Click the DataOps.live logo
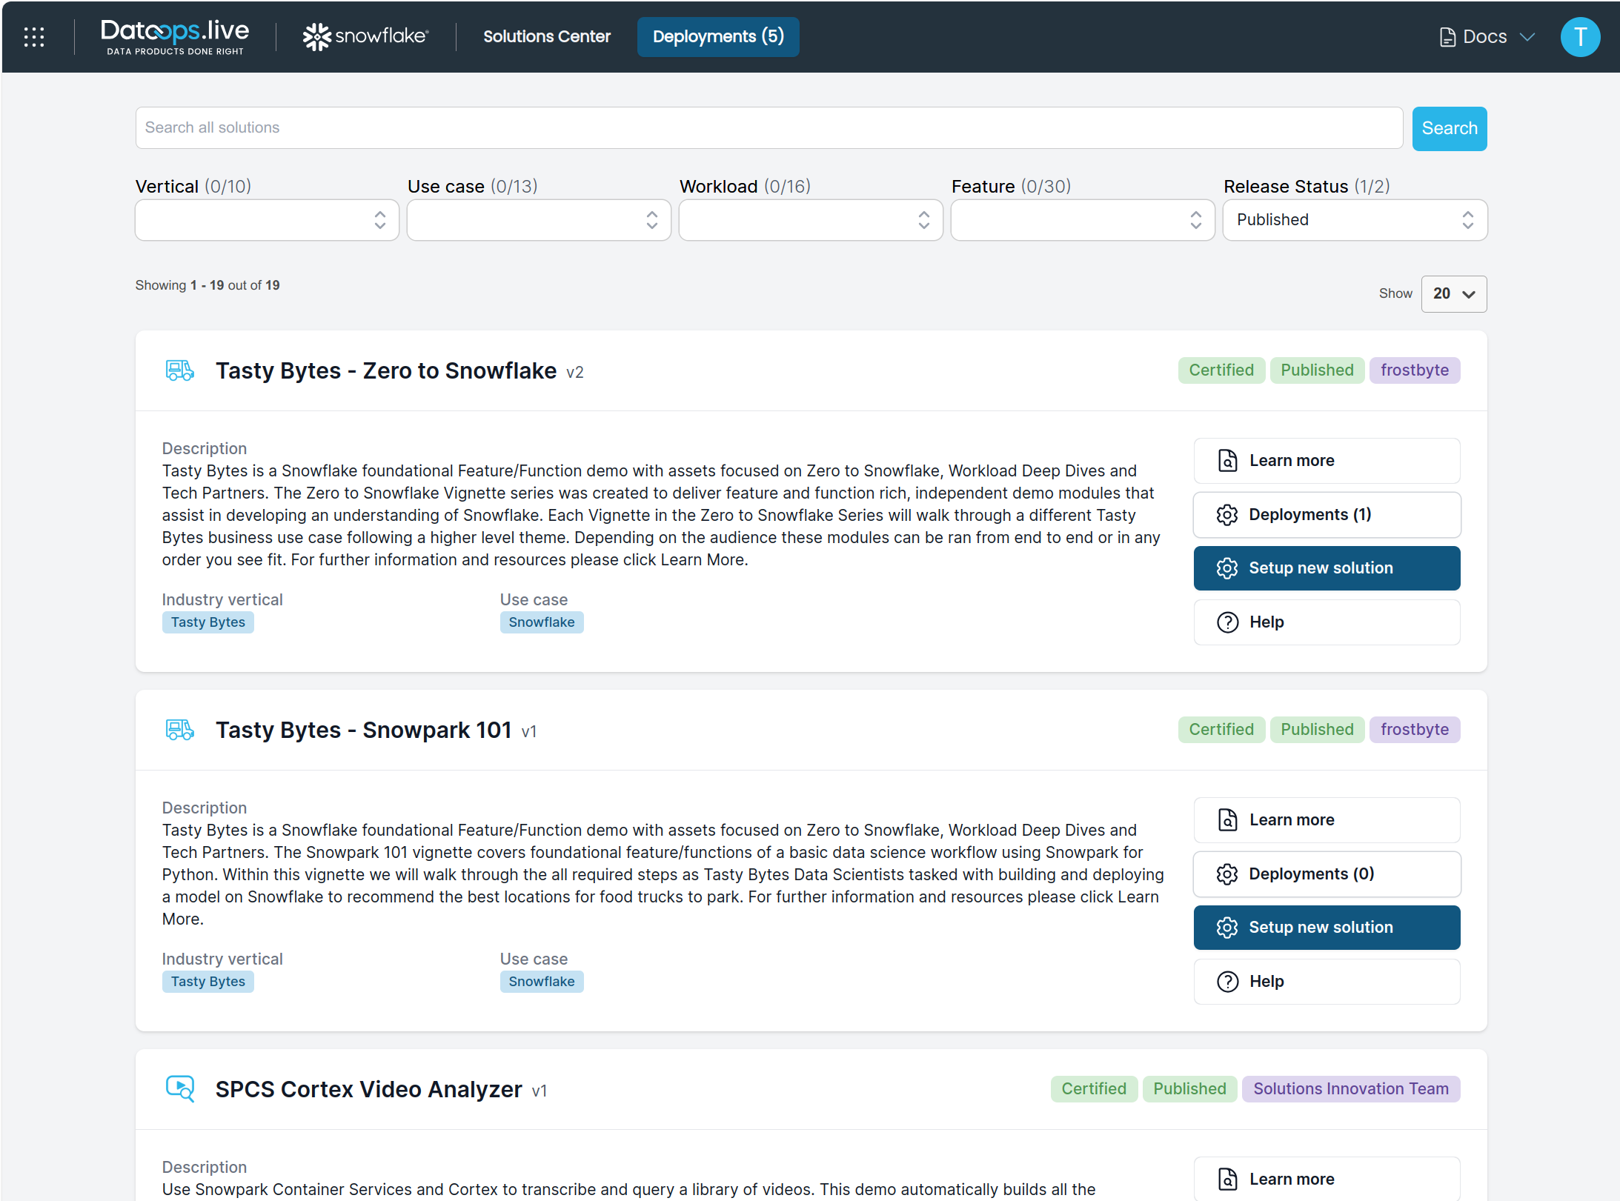Viewport: 1620px width, 1201px height. (175, 36)
